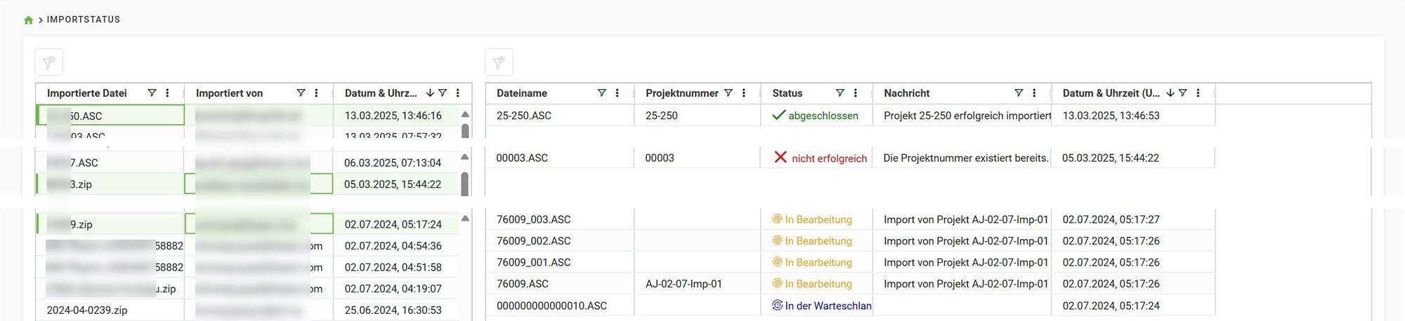
Task: Click timestamp 02.07.2024, 05:17:27 cell
Action: click(x=1133, y=219)
